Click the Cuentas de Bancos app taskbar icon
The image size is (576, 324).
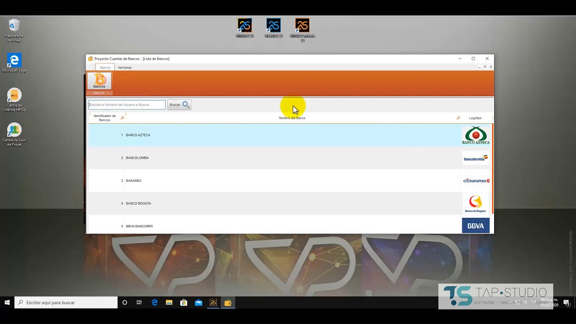pos(228,302)
